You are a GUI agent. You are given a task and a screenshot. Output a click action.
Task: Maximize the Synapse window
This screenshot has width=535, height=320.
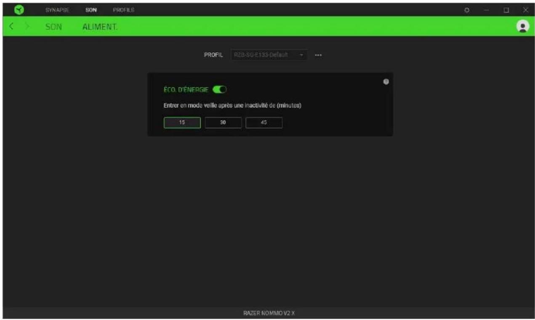506,10
